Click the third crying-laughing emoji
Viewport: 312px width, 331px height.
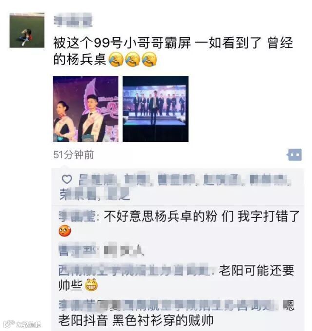pyautogui.click(x=150, y=60)
